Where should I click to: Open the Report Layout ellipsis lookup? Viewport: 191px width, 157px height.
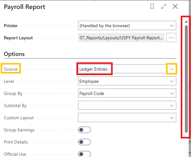[x=171, y=38]
